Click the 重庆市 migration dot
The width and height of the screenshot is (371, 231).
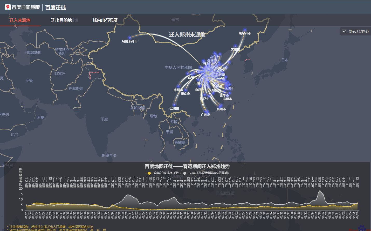(x=186, y=90)
